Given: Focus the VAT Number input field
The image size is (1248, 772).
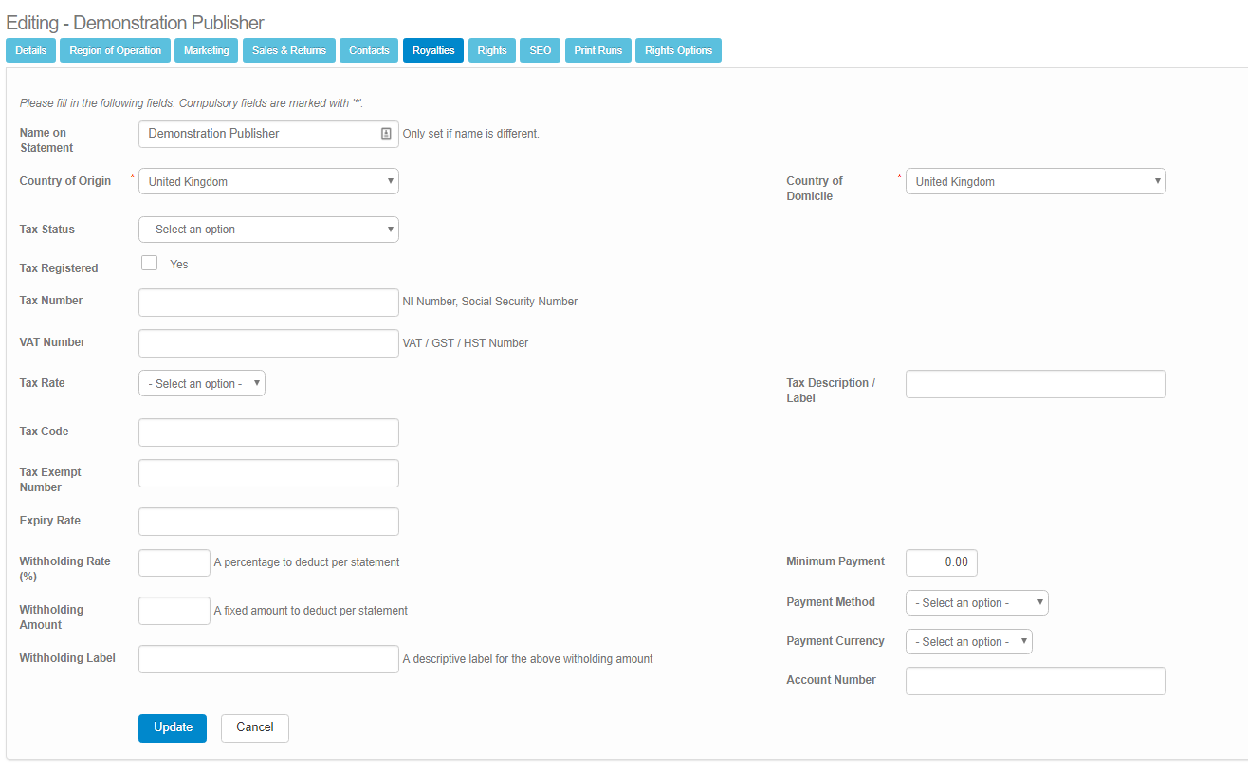Looking at the screenshot, I should [x=268, y=343].
